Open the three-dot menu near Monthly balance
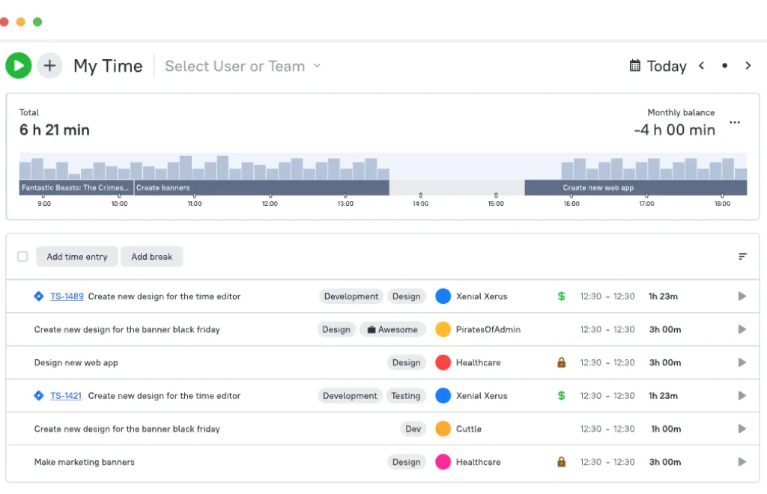Screen dimensions: 767x494 point(735,123)
